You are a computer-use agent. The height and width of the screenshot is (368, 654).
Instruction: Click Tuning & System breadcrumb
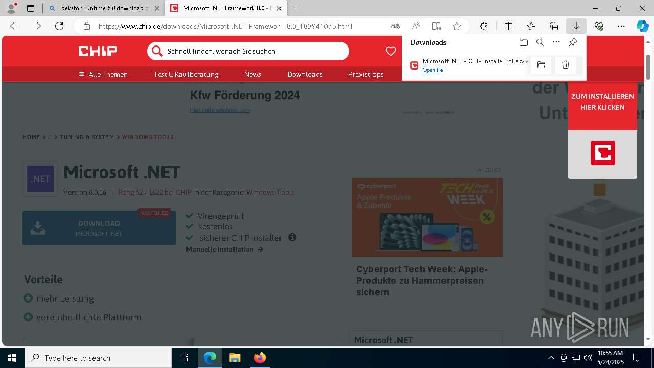(87, 137)
